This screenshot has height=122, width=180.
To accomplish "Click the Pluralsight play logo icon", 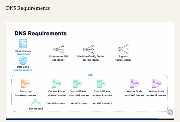I will [x=170, y=112].
